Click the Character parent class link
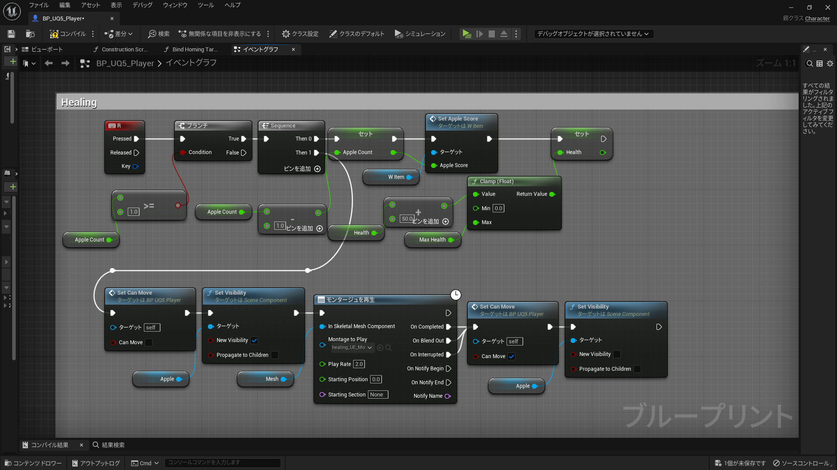837x470 pixels. point(817,18)
